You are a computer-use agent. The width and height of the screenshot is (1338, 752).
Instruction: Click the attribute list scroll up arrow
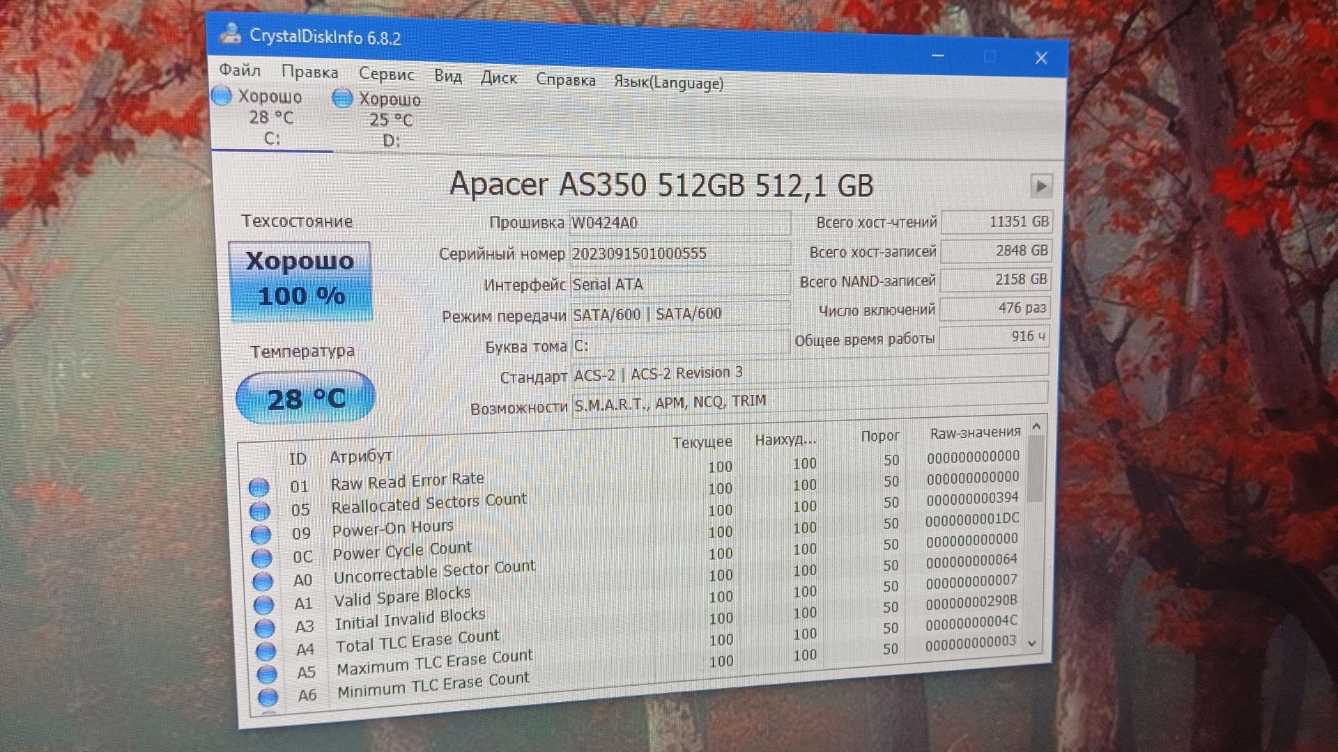(x=1036, y=426)
